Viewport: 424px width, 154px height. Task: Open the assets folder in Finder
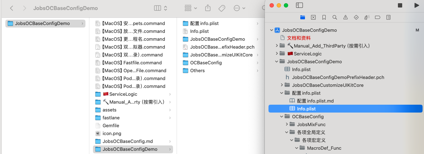coord(133,110)
